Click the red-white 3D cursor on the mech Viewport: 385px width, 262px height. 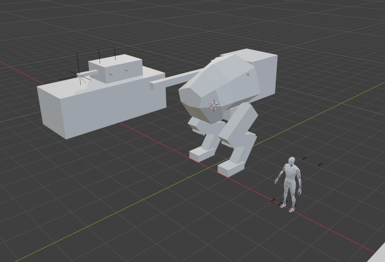click(213, 105)
